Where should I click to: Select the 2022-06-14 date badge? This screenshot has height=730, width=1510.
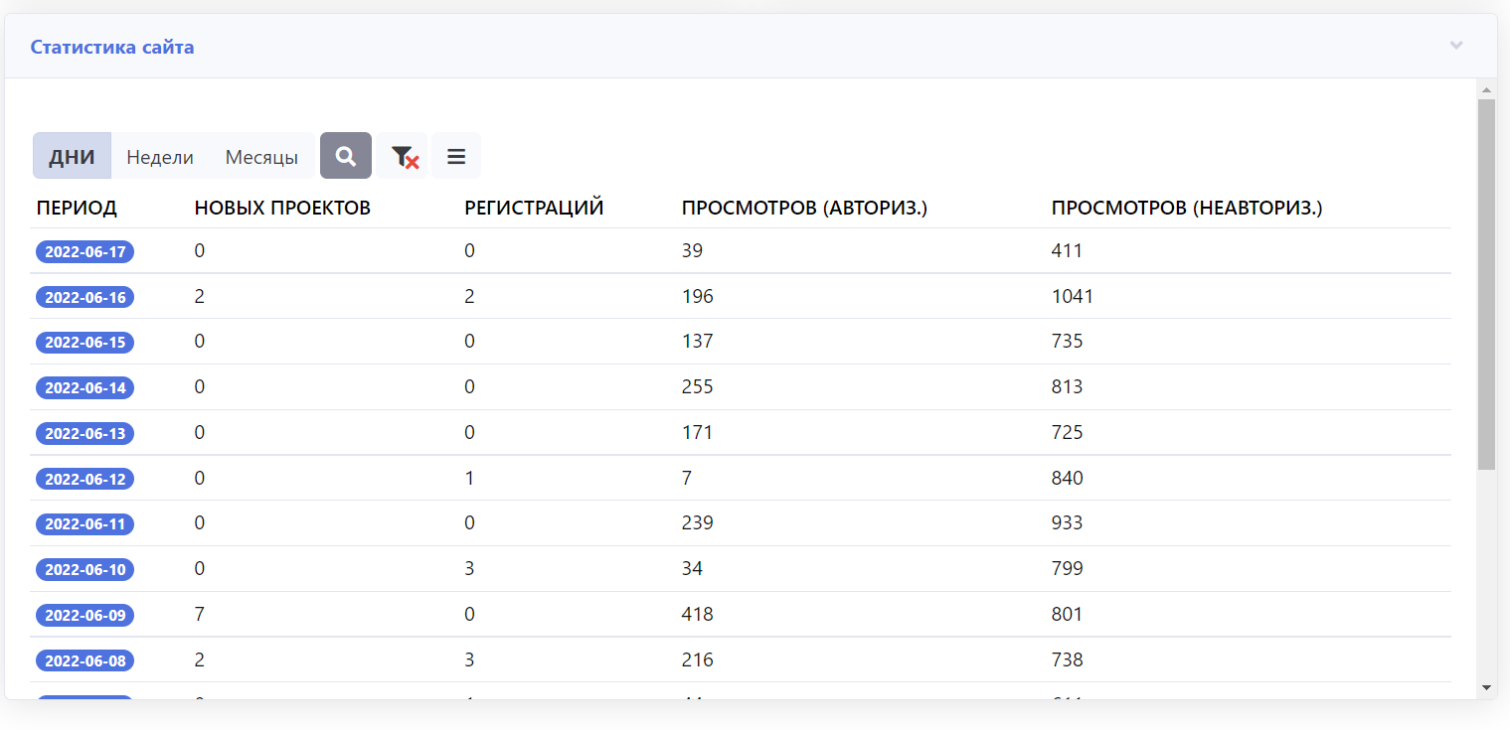coord(85,387)
